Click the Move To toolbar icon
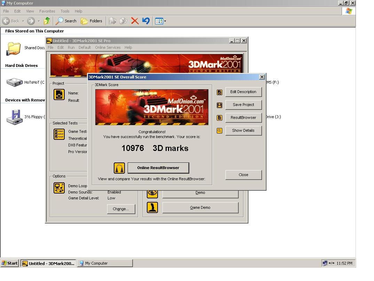The height and width of the screenshot is (281, 374). [113, 21]
